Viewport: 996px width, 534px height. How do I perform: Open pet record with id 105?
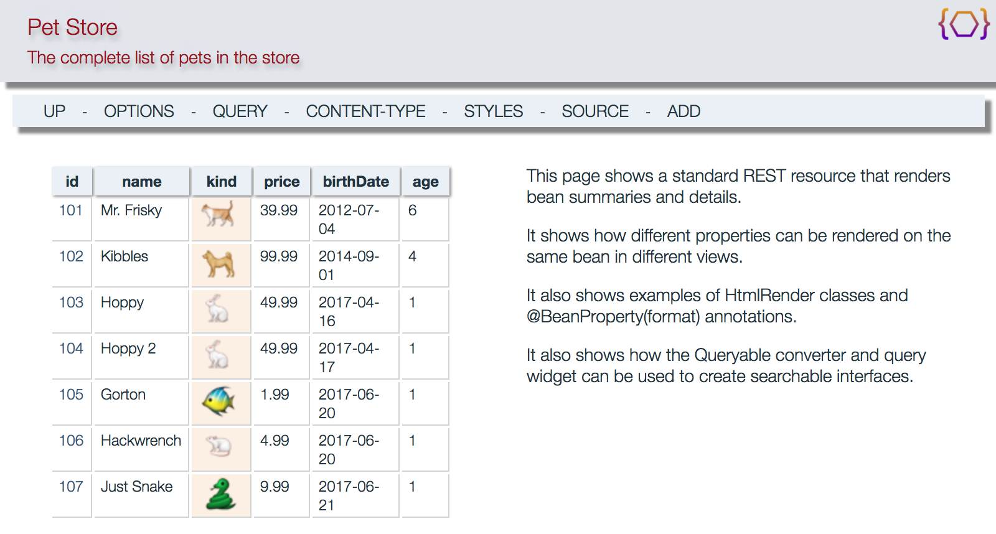tap(71, 395)
